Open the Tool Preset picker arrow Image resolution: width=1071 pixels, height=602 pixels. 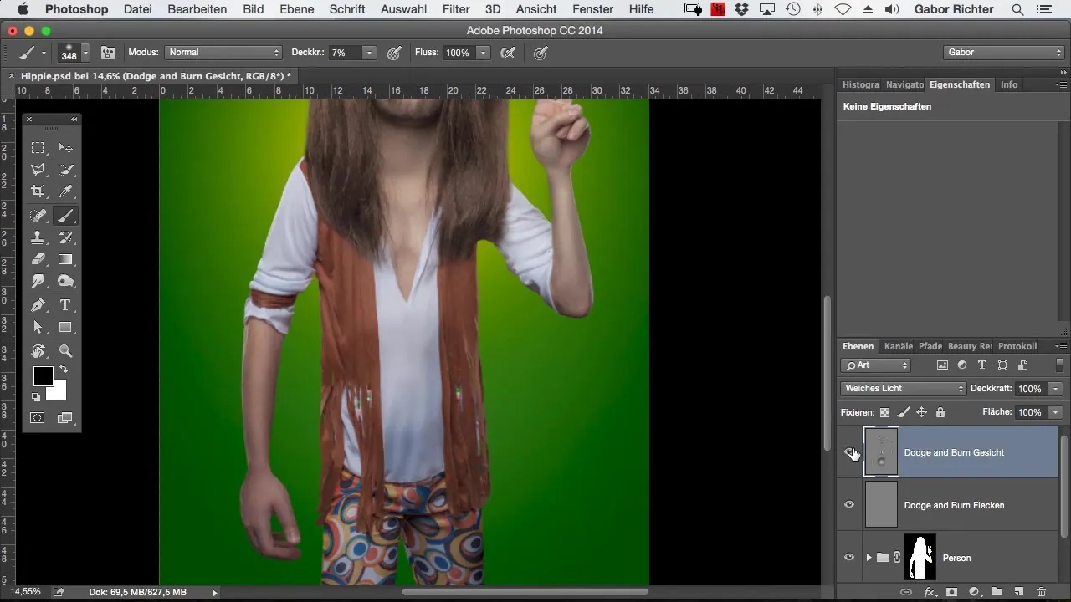coord(44,53)
